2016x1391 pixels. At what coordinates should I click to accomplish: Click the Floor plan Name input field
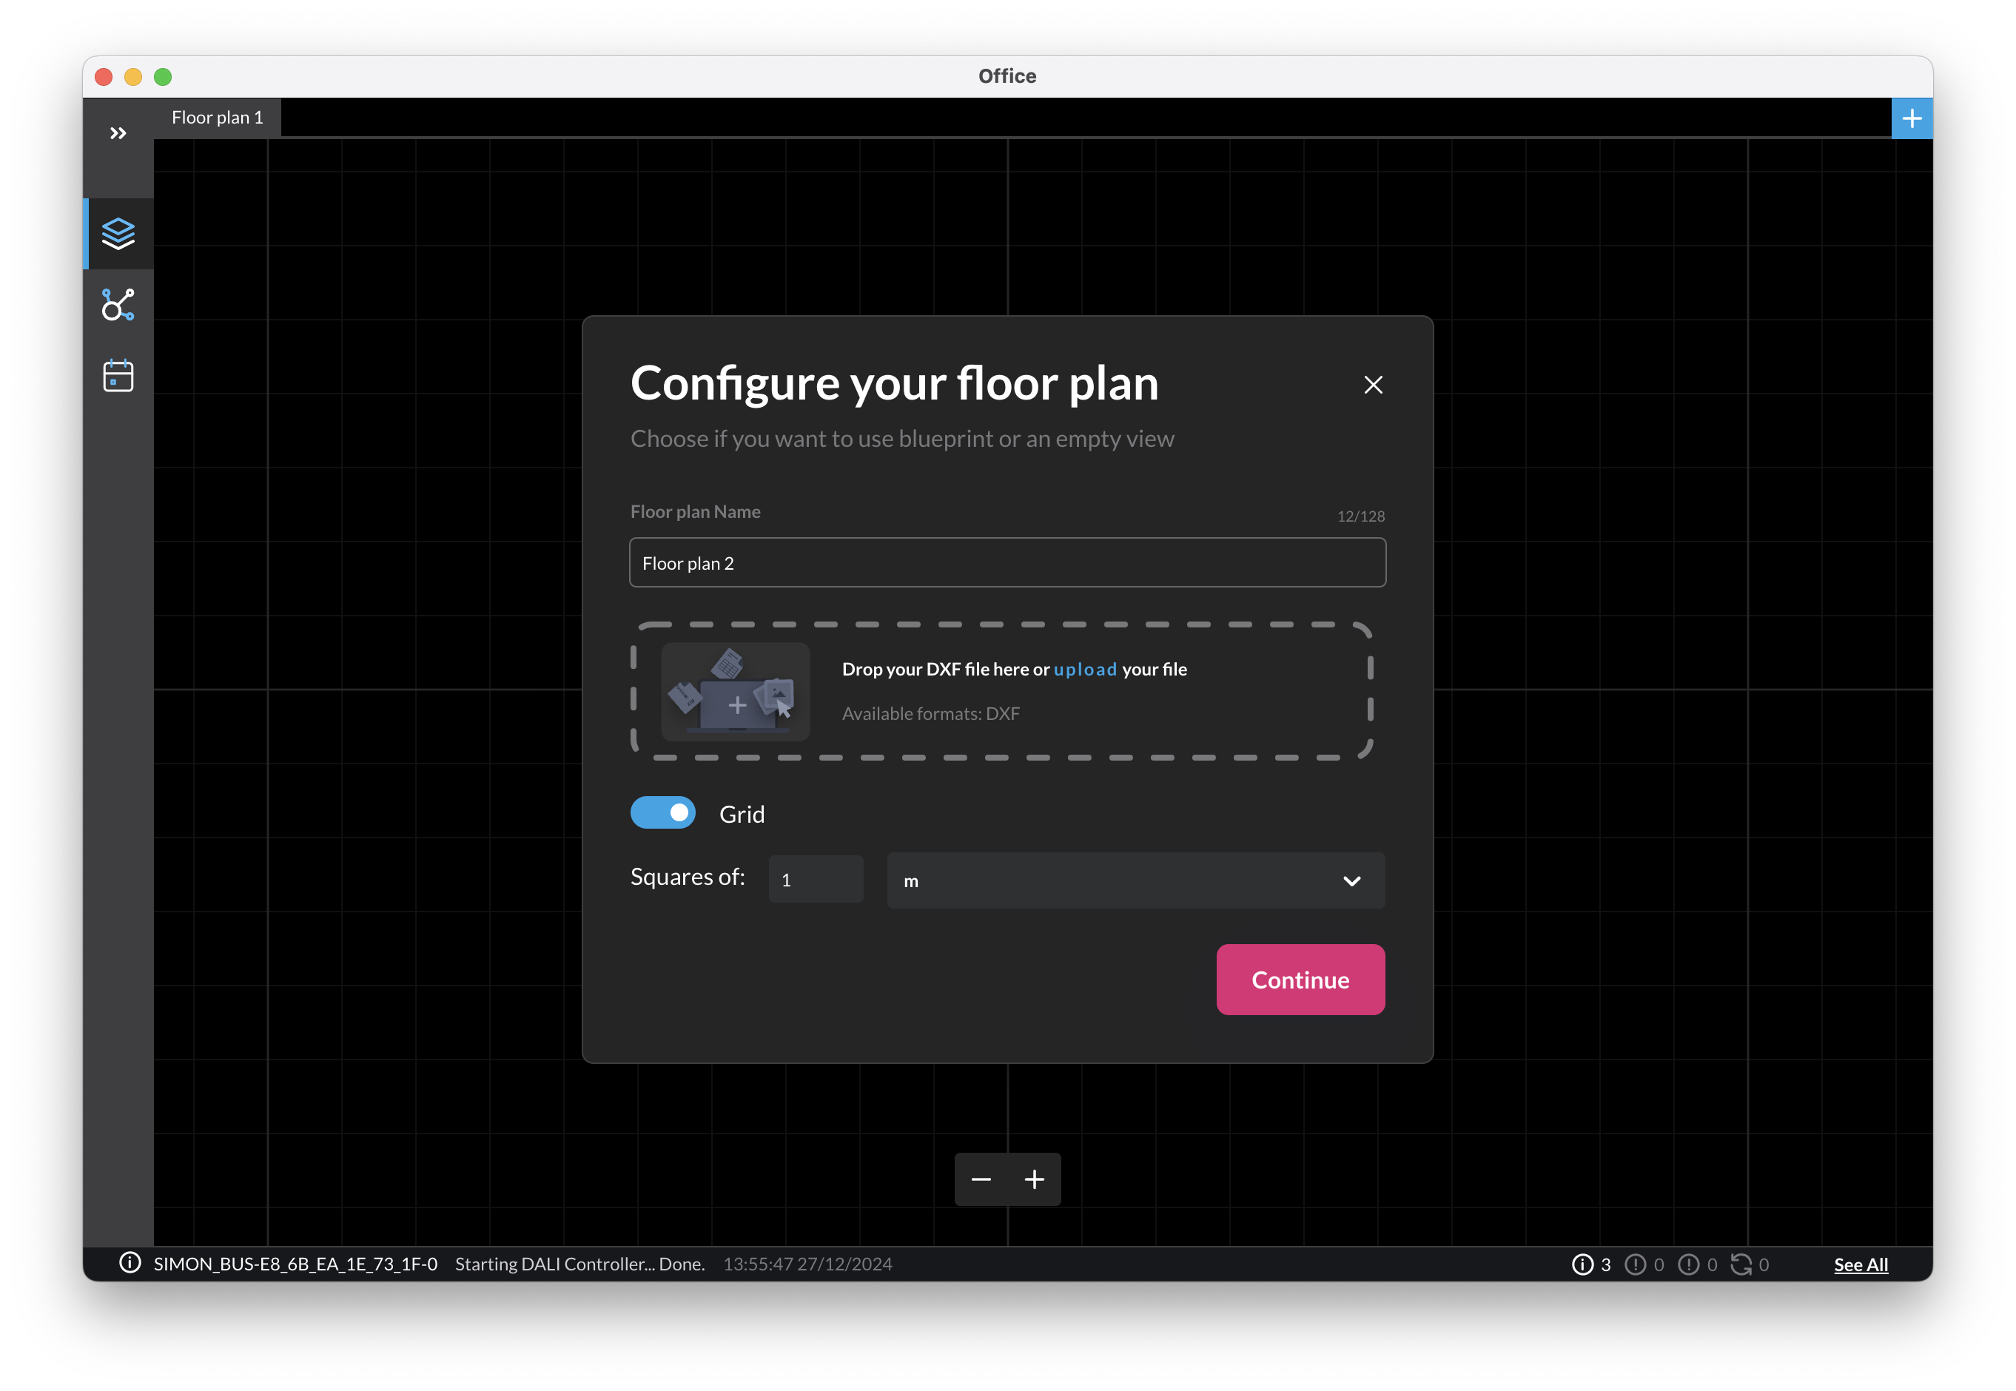pyautogui.click(x=1007, y=562)
